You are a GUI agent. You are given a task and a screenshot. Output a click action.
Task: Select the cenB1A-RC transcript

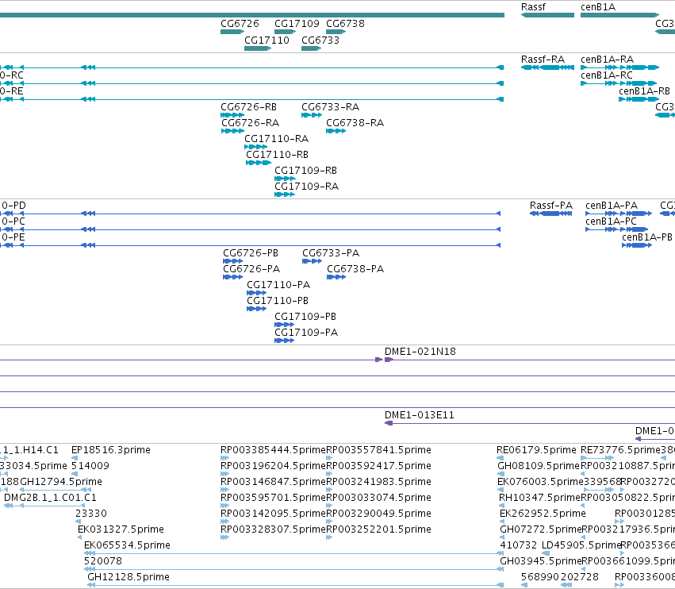tap(619, 83)
